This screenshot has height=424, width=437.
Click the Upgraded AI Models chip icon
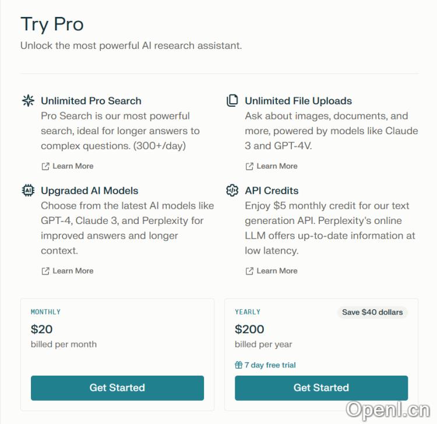pyautogui.click(x=28, y=191)
